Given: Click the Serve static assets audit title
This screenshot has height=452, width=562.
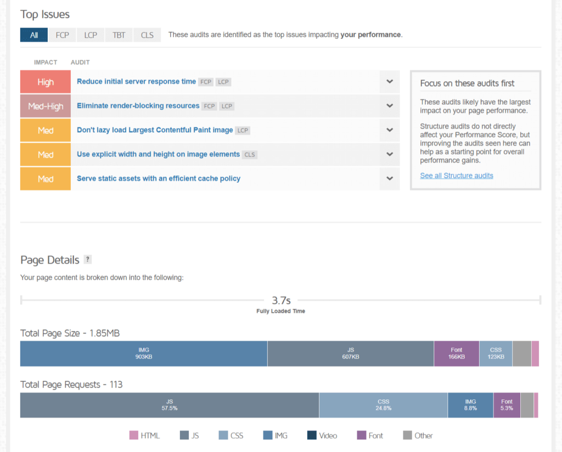Looking at the screenshot, I should (x=159, y=179).
